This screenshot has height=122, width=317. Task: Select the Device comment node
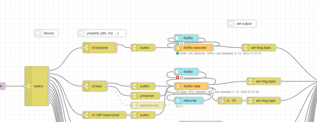coord(46,33)
